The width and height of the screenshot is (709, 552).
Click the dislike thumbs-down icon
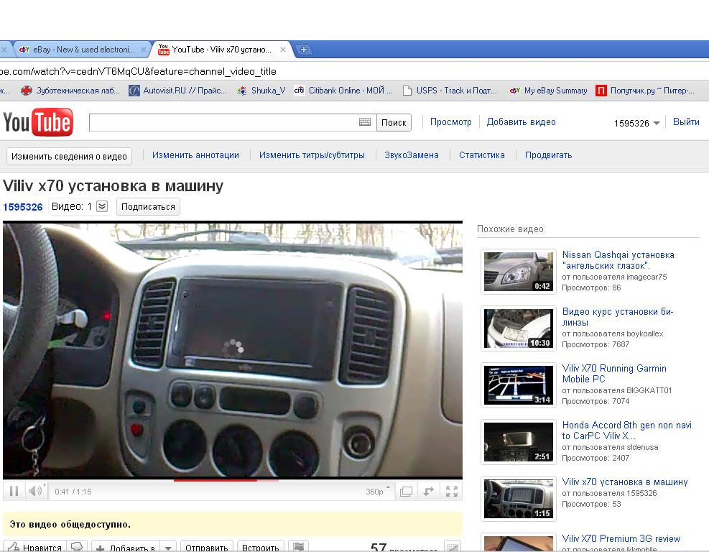(78, 547)
